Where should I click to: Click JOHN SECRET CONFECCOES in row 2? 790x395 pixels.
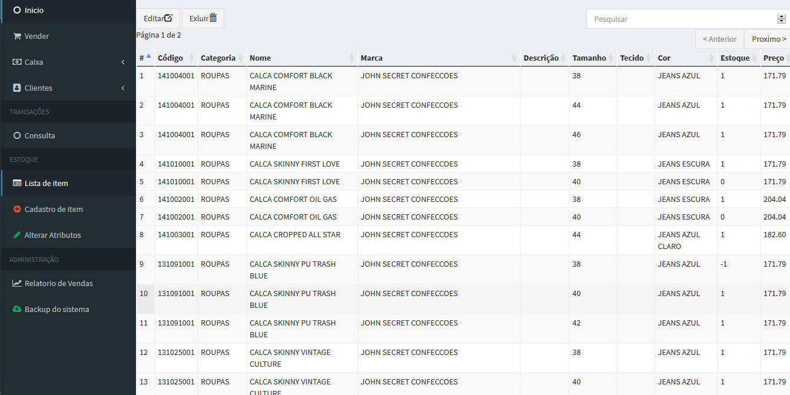[409, 105]
